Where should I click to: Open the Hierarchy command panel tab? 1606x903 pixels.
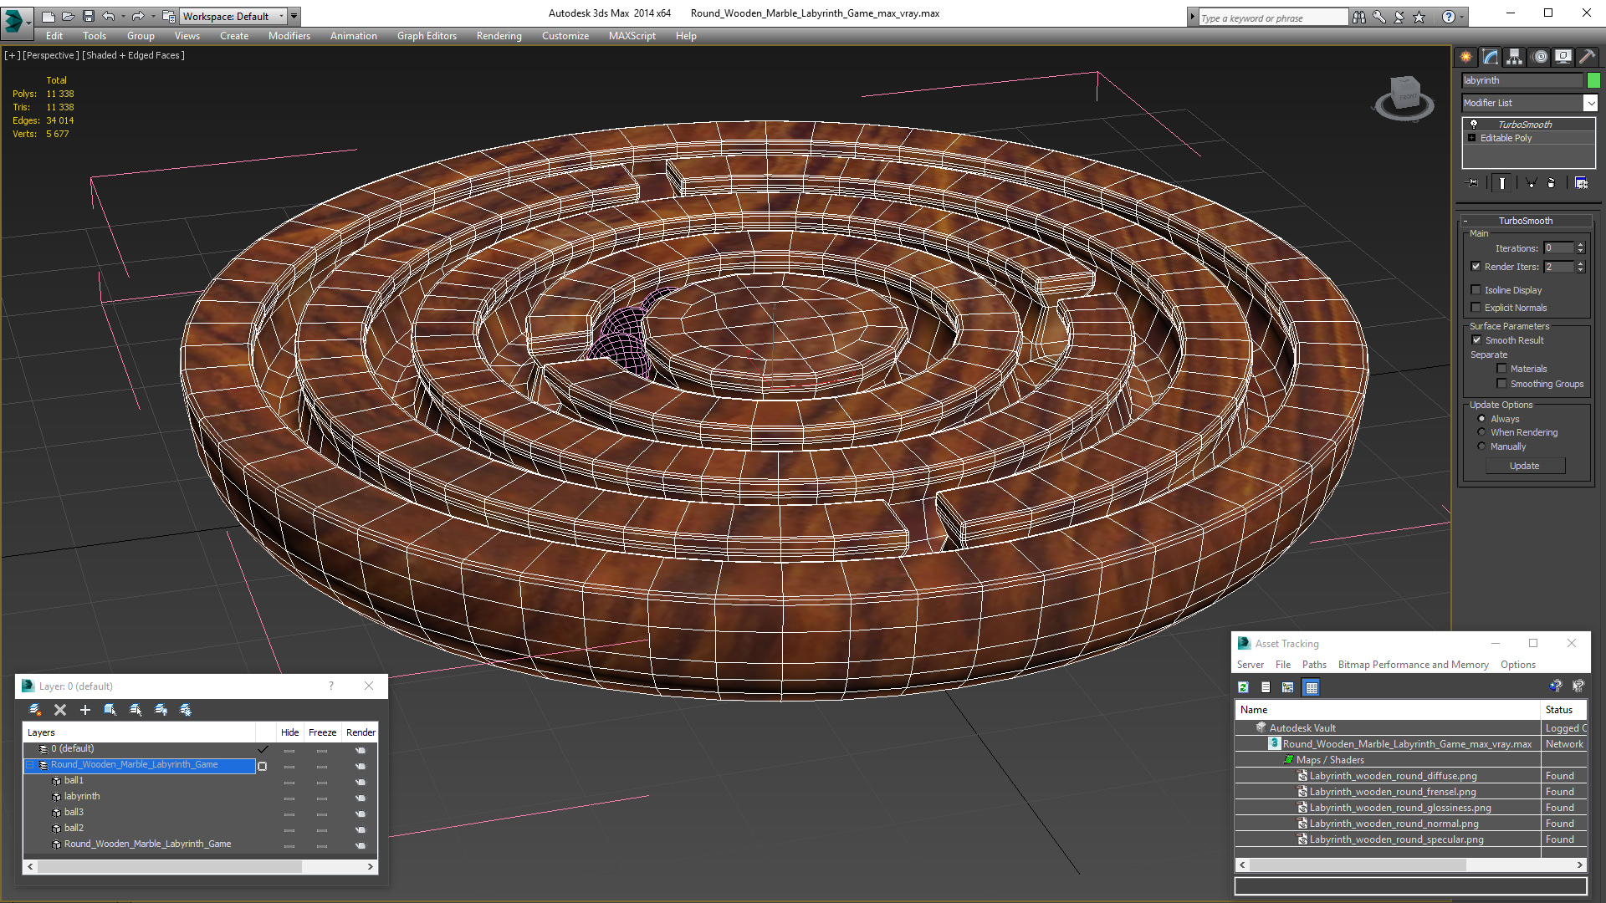pos(1515,57)
